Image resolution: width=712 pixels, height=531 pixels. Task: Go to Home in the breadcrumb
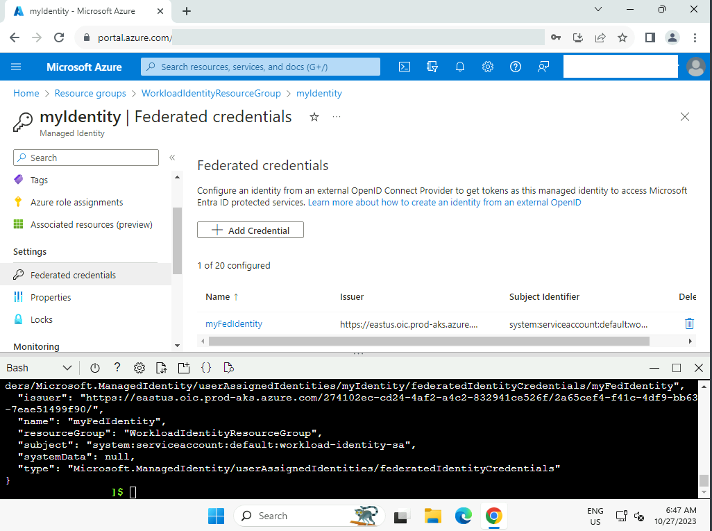point(26,93)
